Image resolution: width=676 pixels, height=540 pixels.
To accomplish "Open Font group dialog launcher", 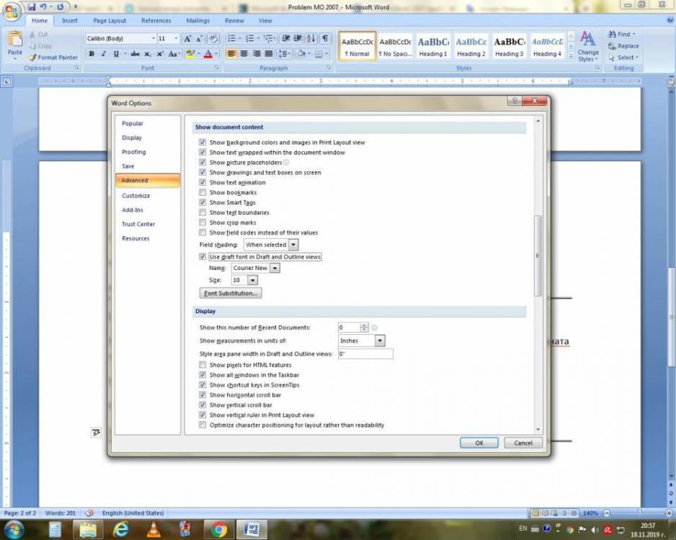I will pyautogui.click(x=216, y=68).
